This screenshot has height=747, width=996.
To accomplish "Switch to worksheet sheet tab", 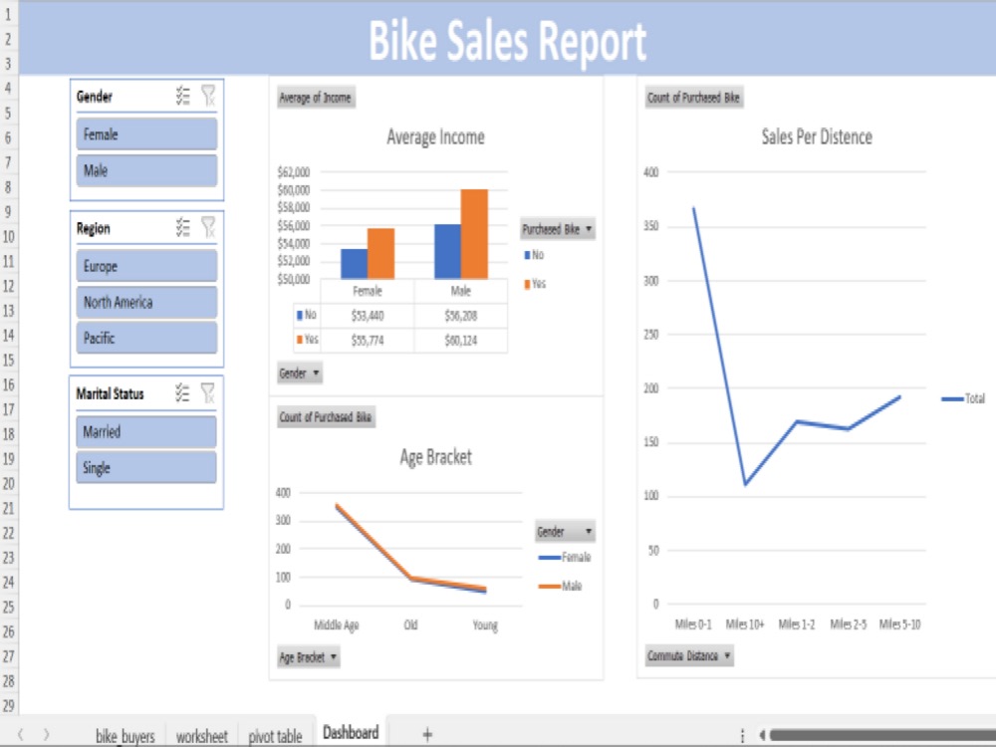I will tap(201, 736).
